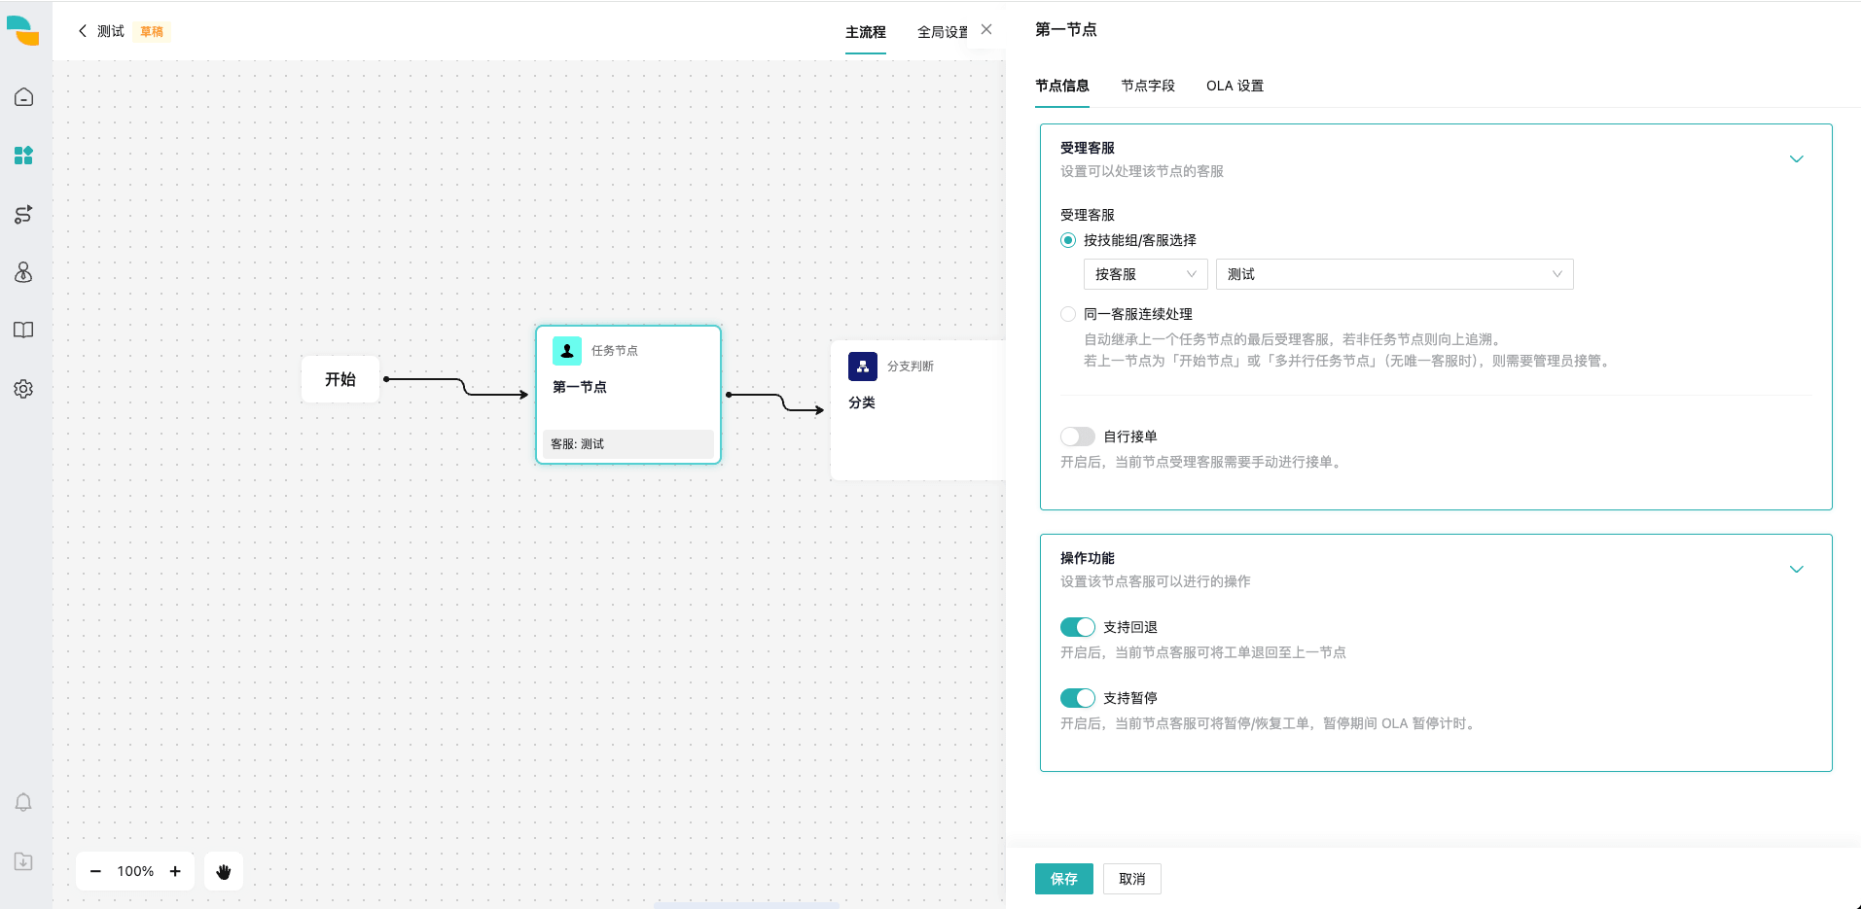Image resolution: width=1861 pixels, height=909 pixels.
Task: Open the knowledge book icon in the sidebar
Action: pos(23,331)
